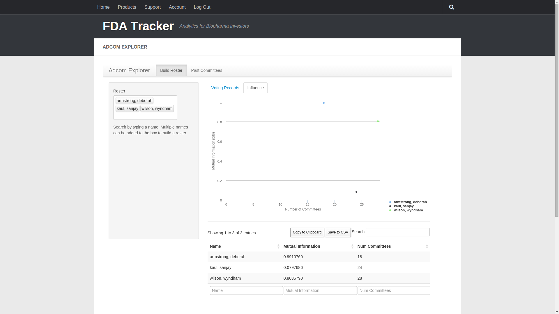Open Voting Records tab

click(x=225, y=88)
